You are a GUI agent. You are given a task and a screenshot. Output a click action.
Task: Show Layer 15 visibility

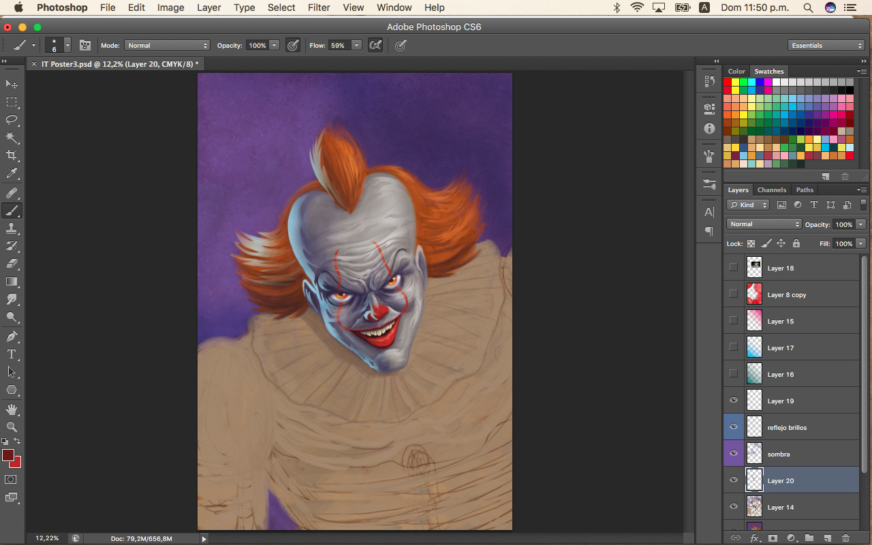(x=733, y=321)
